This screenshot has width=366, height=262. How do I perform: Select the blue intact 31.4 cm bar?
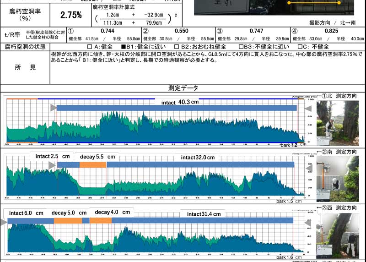[x=202, y=220]
